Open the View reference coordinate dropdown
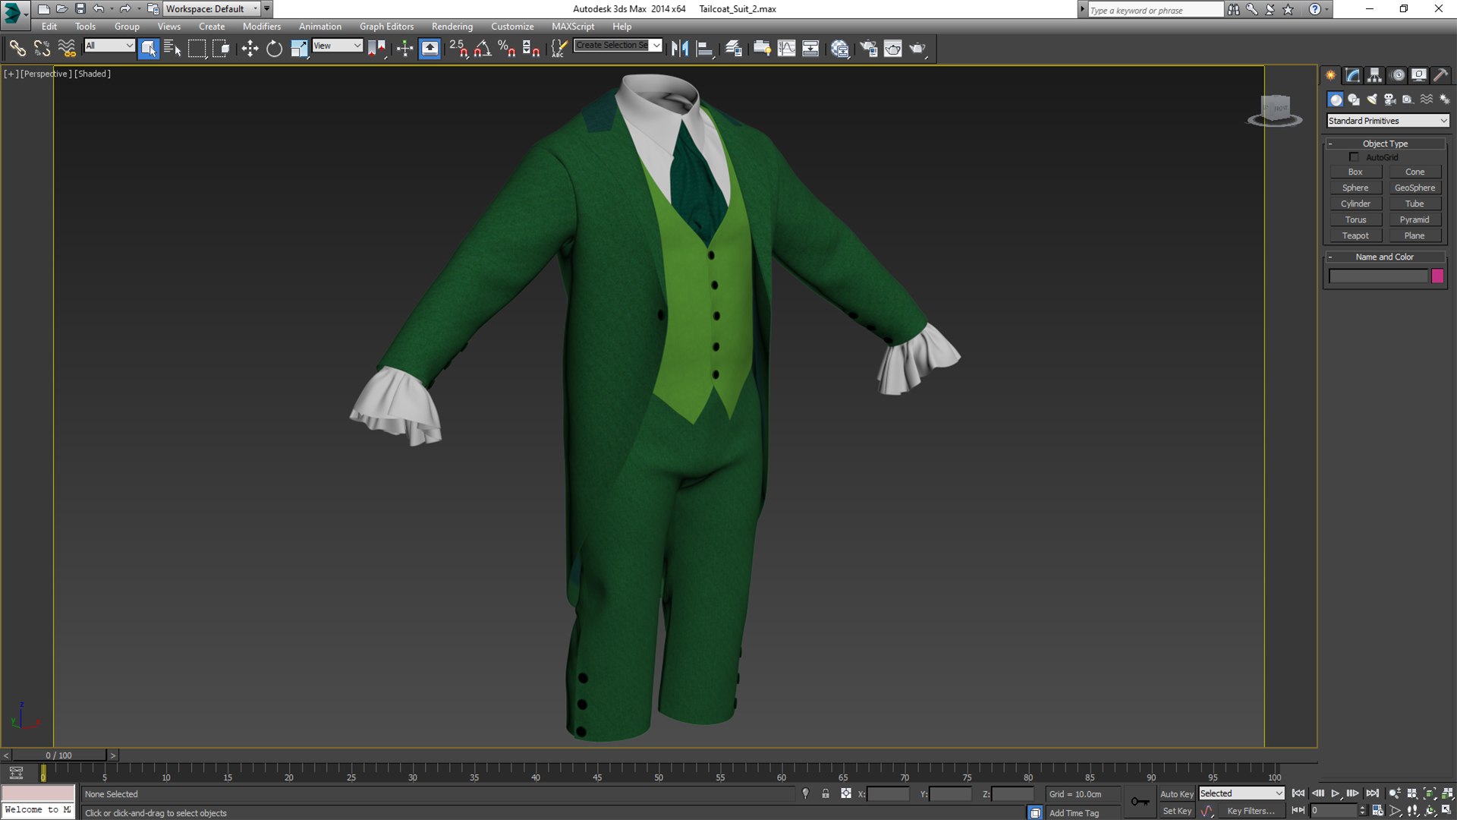This screenshot has height=820, width=1457. pos(338,46)
